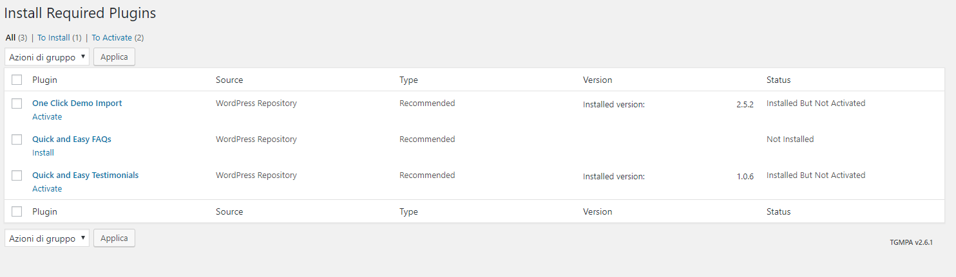Tick the Quick and Easy FAQs checkbox
The height and width of the screenshot is (277, 956).
tap(17, 139)
